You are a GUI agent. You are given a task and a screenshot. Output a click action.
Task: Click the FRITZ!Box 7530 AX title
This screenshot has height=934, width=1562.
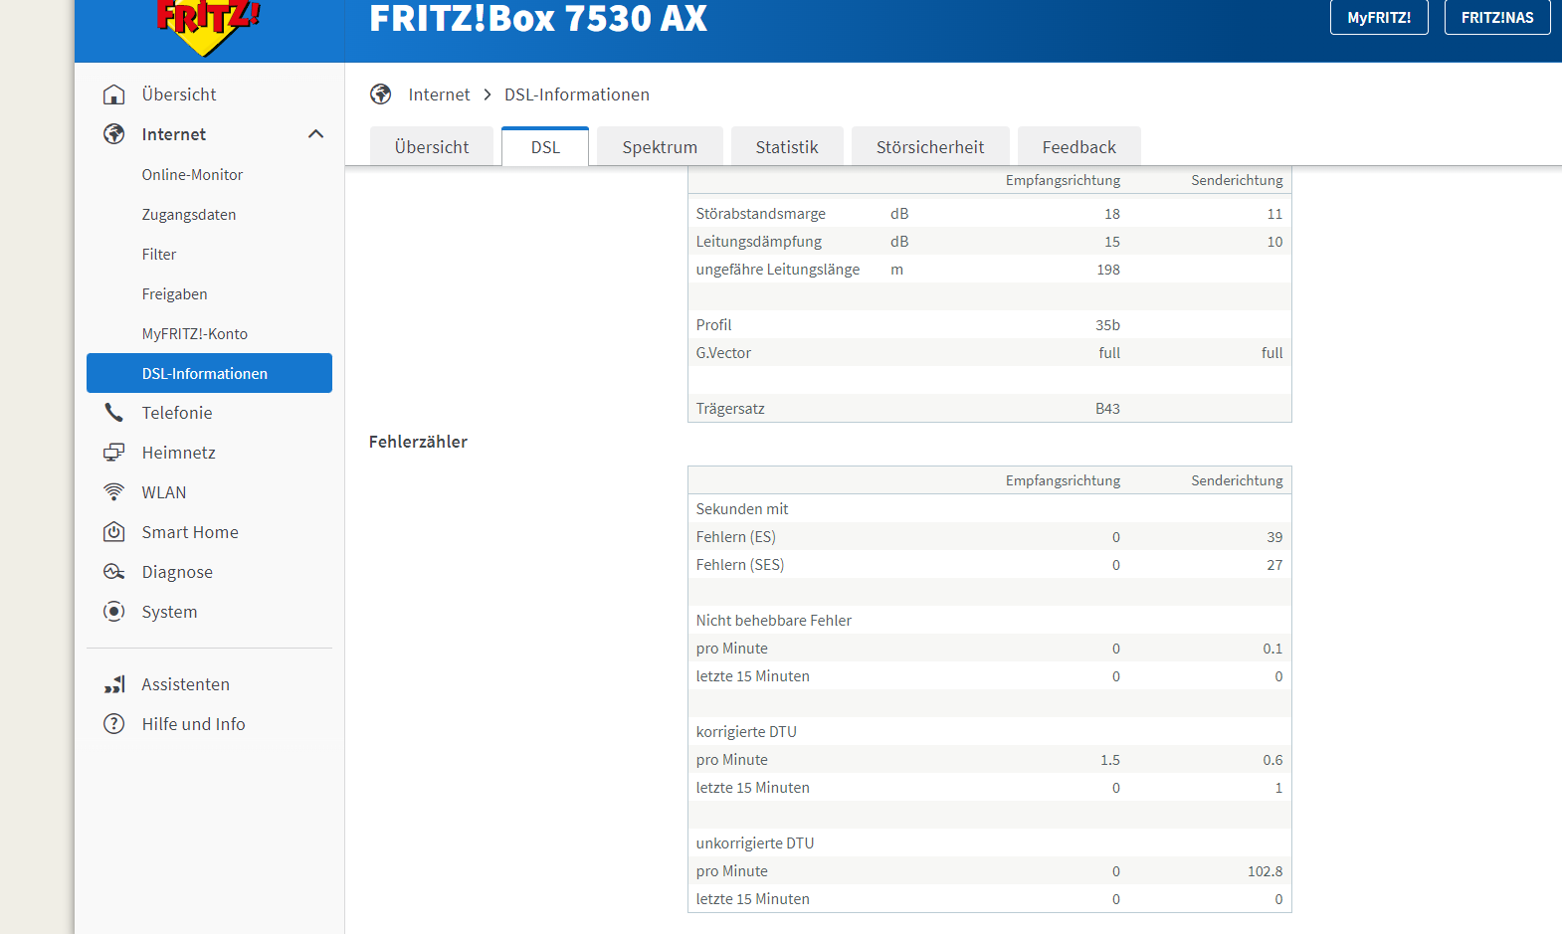pos(538,18)
